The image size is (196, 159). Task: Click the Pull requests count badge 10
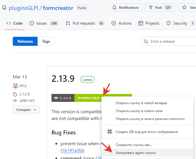(x=101, y=23)
